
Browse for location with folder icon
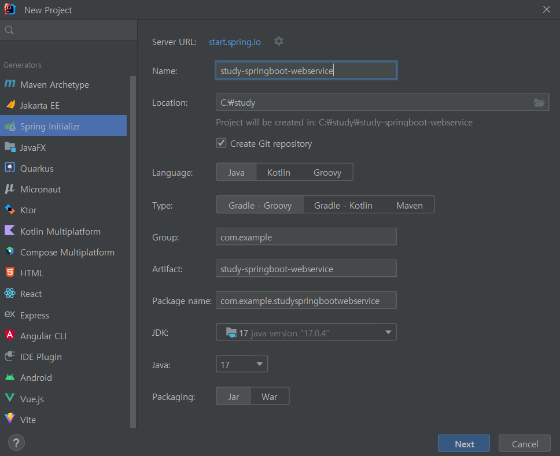click(x=539, y=103)
